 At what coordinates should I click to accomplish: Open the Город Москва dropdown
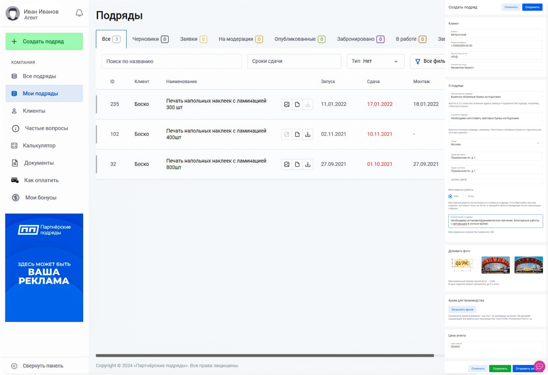click(x=495, y=143)
